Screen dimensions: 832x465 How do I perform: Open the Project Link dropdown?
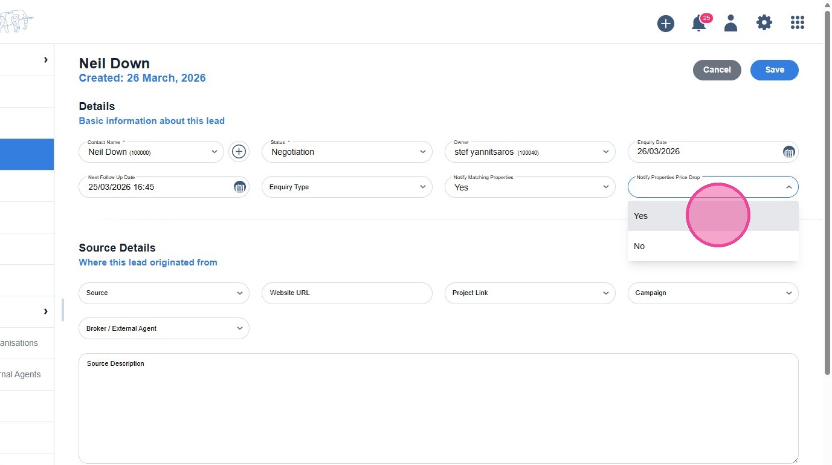pyautogui.click(x=530, y=293)
